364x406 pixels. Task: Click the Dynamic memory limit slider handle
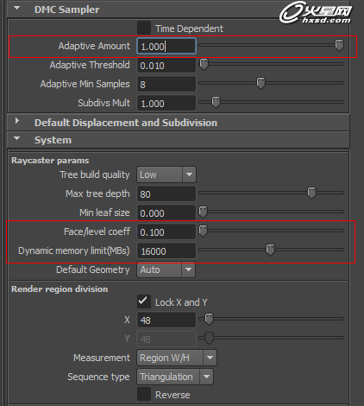click(270, 250)
